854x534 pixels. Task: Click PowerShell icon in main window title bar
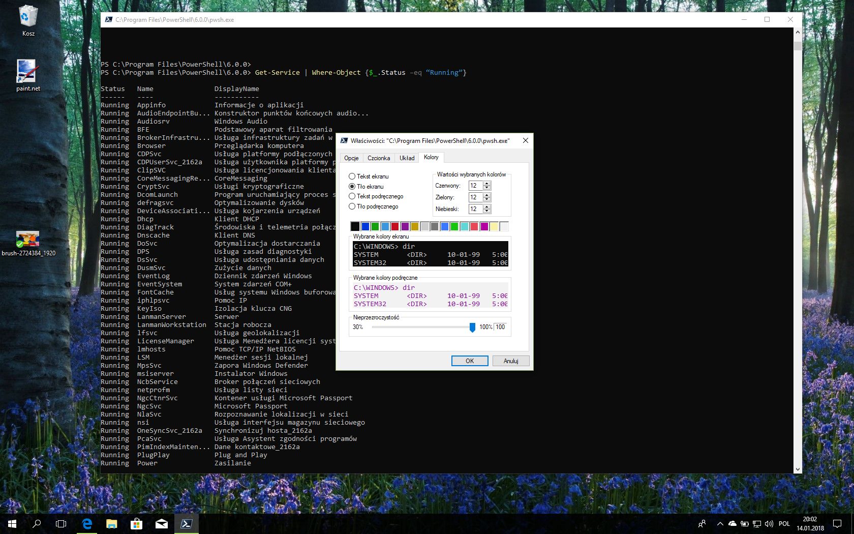point(108,19)
